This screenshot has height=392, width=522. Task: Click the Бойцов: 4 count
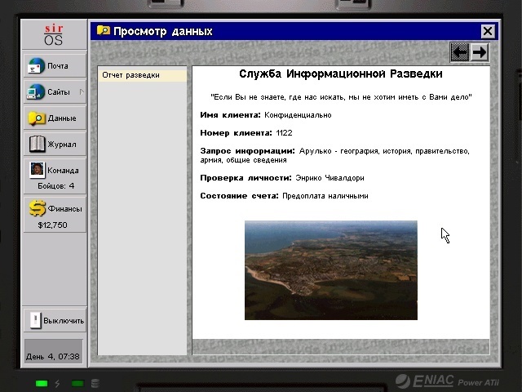[56, 185]
